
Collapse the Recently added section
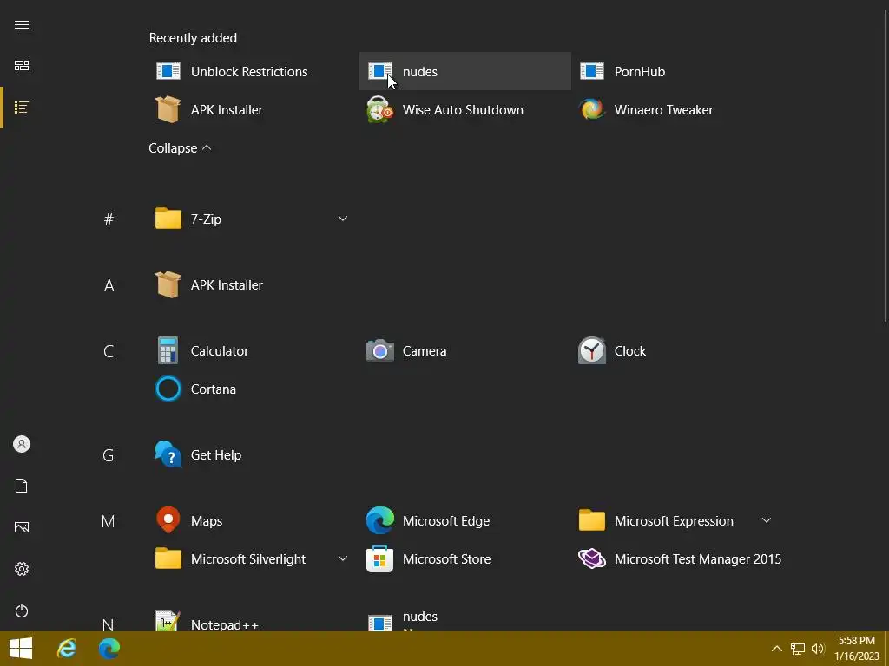point(180,147)
